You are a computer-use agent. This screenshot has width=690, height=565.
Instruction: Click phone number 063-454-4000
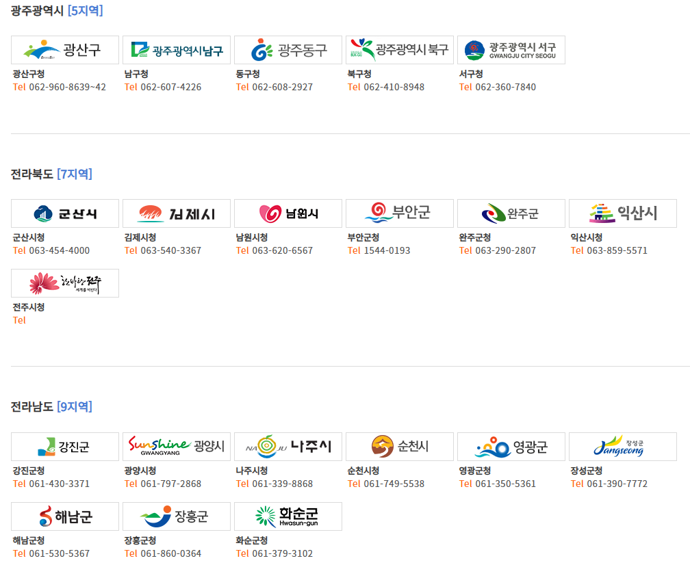coord(60,250)
